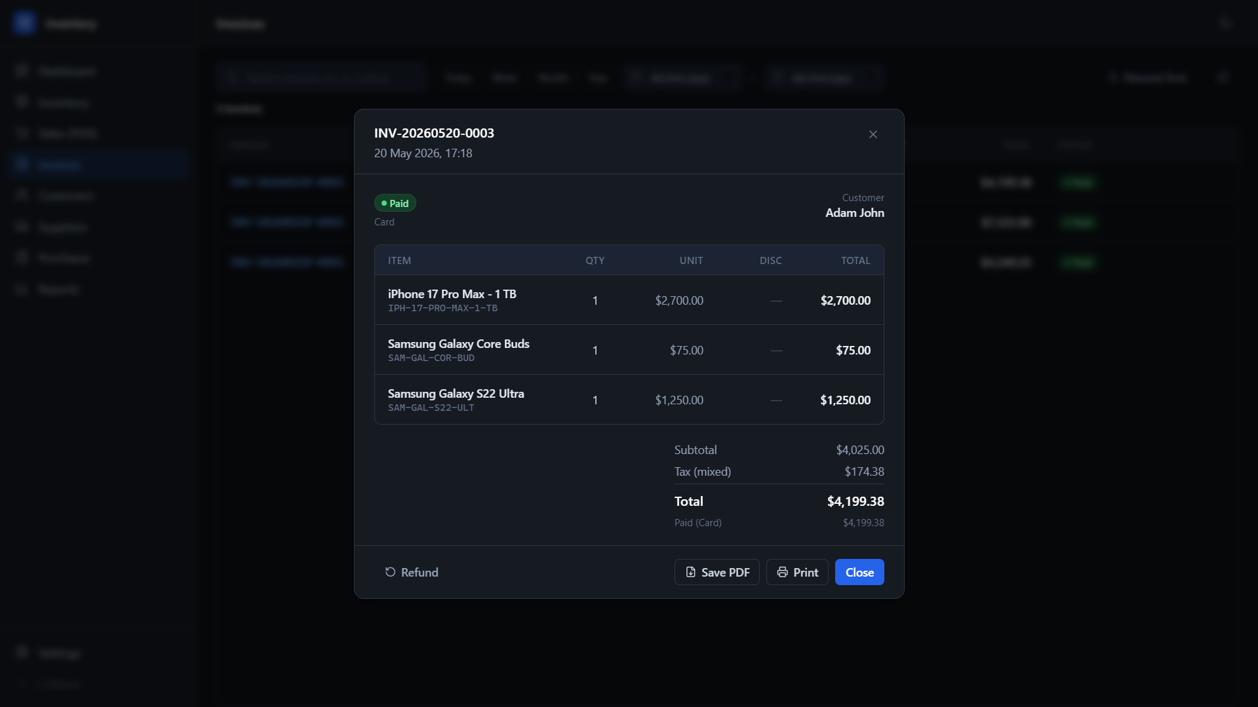Click the date 20 May 2026, 17:18
Screen dimensions: 1258x707
[423, 153]
